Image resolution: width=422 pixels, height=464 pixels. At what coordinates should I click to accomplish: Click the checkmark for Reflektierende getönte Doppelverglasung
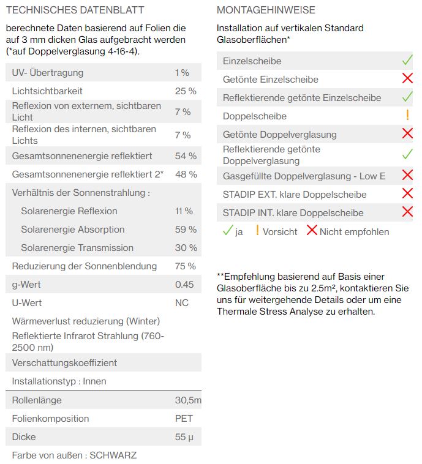tap(407, 154)
